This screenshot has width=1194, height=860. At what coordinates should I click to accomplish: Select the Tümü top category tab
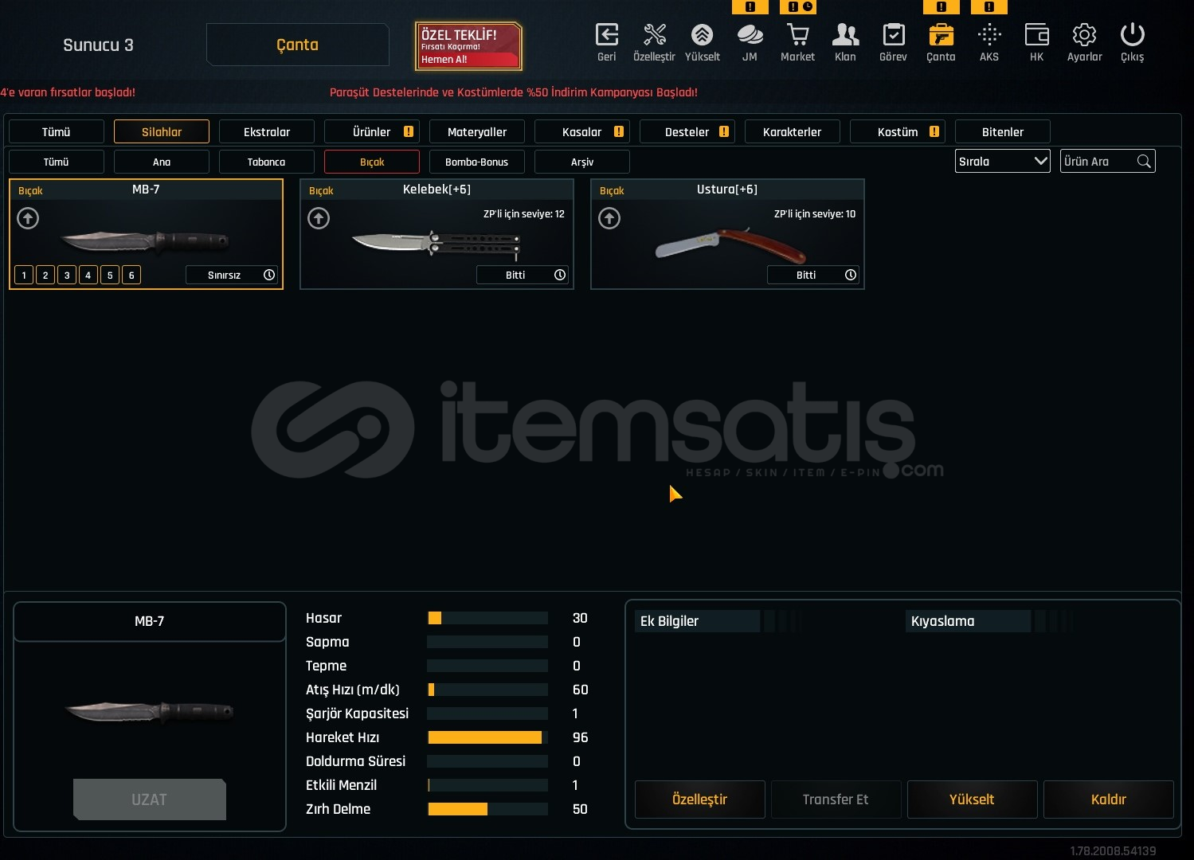pos(57,131)
